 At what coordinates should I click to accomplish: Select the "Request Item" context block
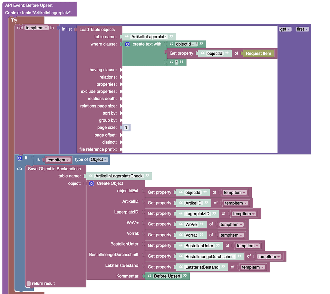pyautogui.click(x=258, y=53)
